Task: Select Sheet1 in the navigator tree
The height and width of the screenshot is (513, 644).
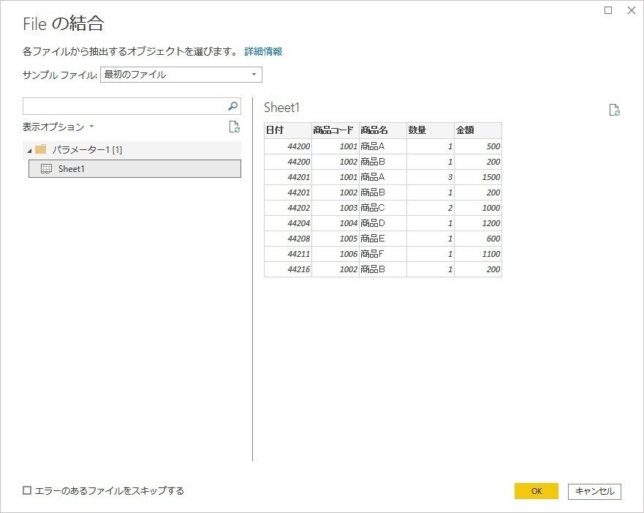Action: coord(135,168)
